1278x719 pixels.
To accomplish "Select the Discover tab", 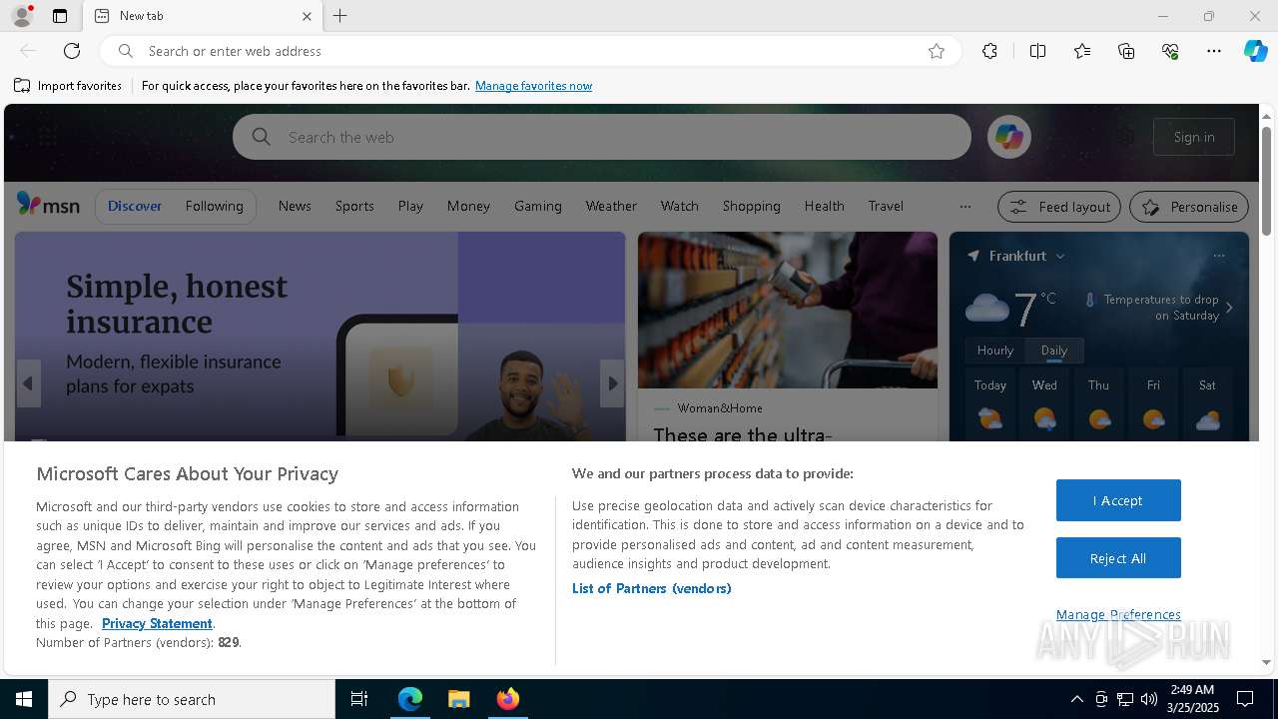I will tap(135, 206).
